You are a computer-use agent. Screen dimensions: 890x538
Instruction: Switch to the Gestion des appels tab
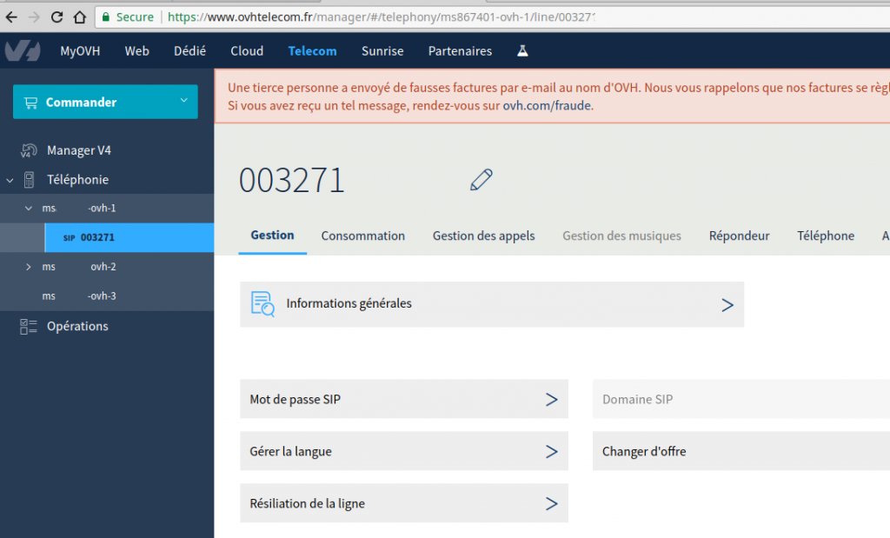click(x=483, y=236)
